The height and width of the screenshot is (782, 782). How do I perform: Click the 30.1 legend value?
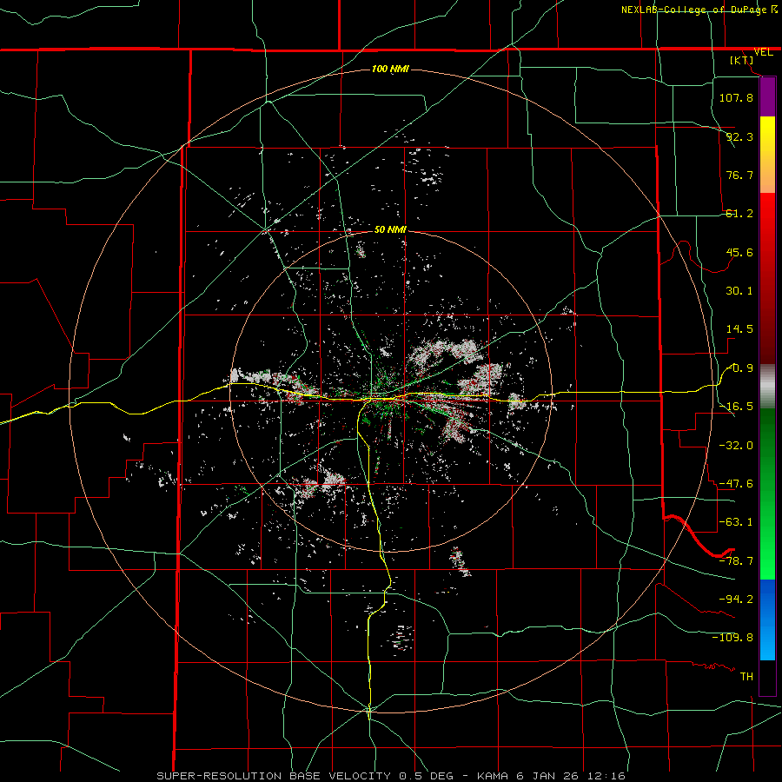pyautogui.click(x=739, y=291)
